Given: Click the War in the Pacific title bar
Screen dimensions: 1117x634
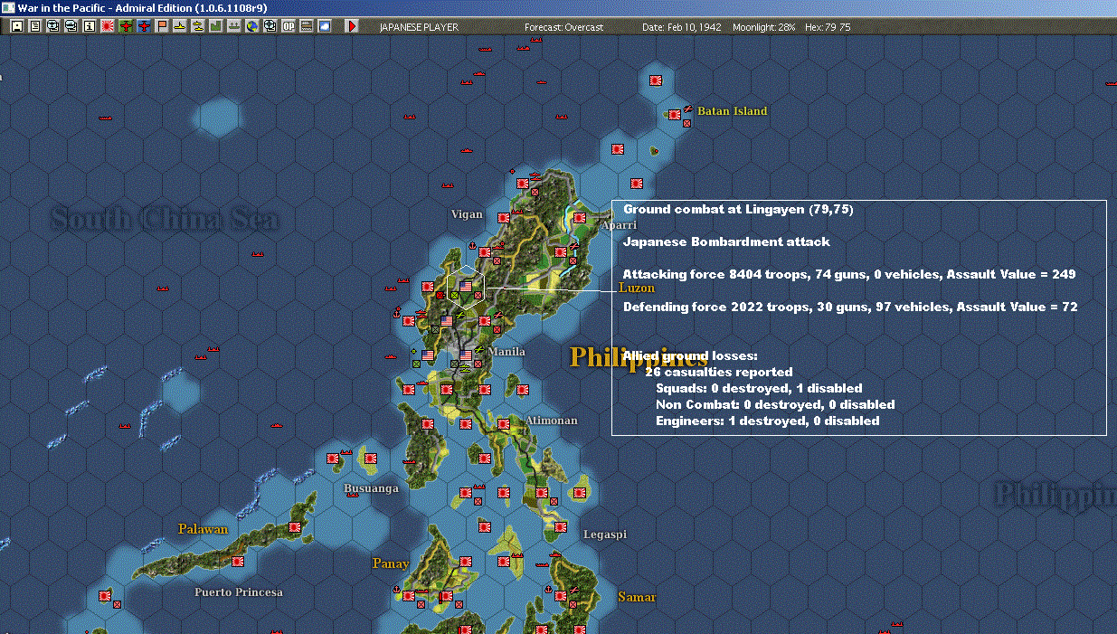Looking at the screenshot, I should point(558,7).
